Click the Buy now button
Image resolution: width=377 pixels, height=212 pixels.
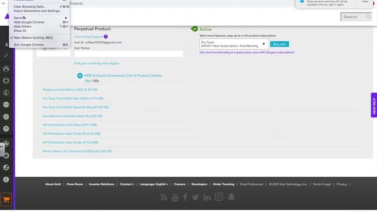279,44
